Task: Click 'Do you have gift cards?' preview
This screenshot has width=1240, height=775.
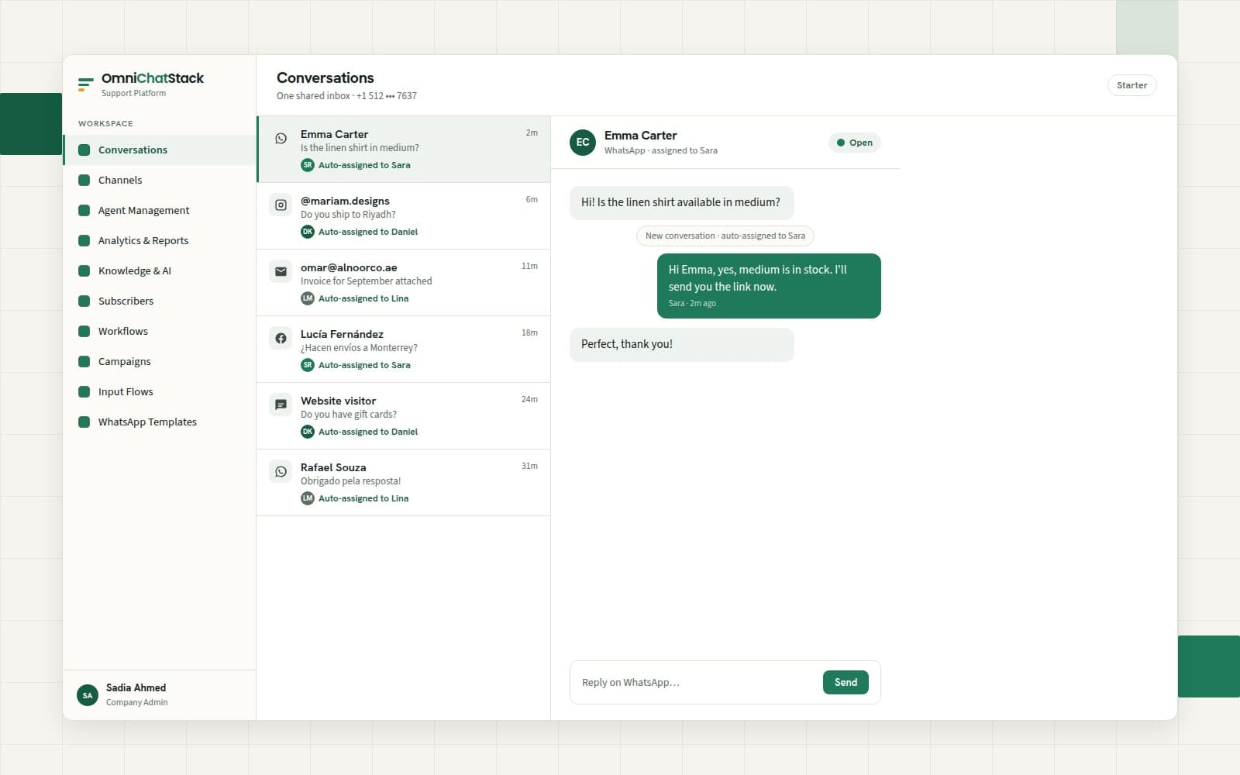Action: coord(349,415)
